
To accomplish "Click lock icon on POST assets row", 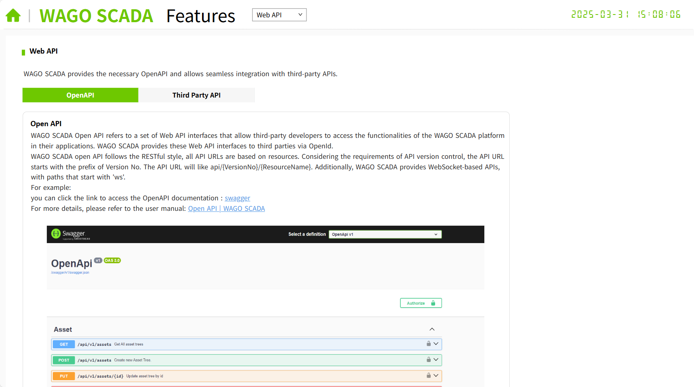I will [x=429, y=360].
